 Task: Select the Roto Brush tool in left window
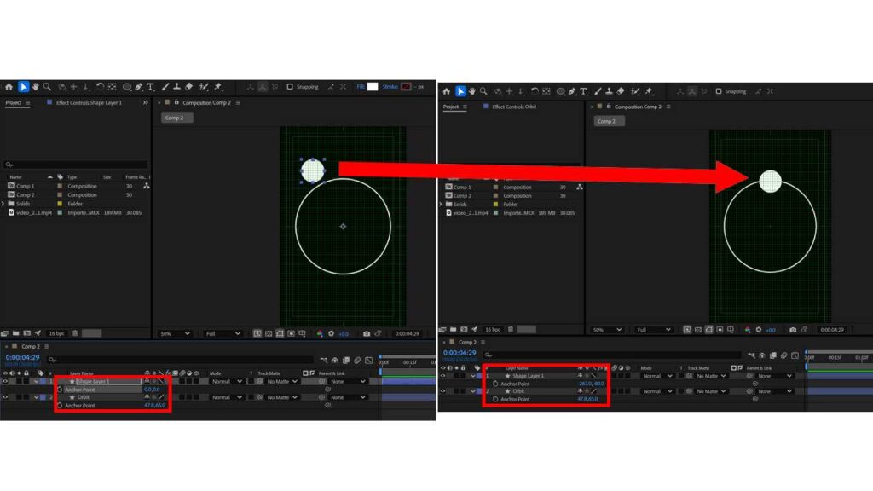tap(204, 87)
